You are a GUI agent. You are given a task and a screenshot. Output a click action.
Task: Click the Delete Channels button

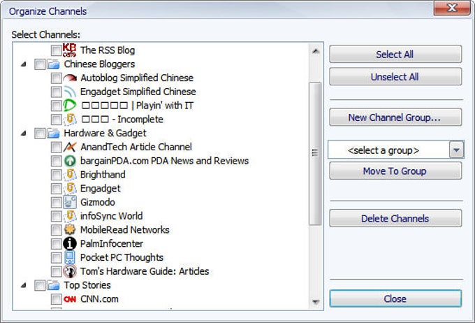click(x=395, y=218)
